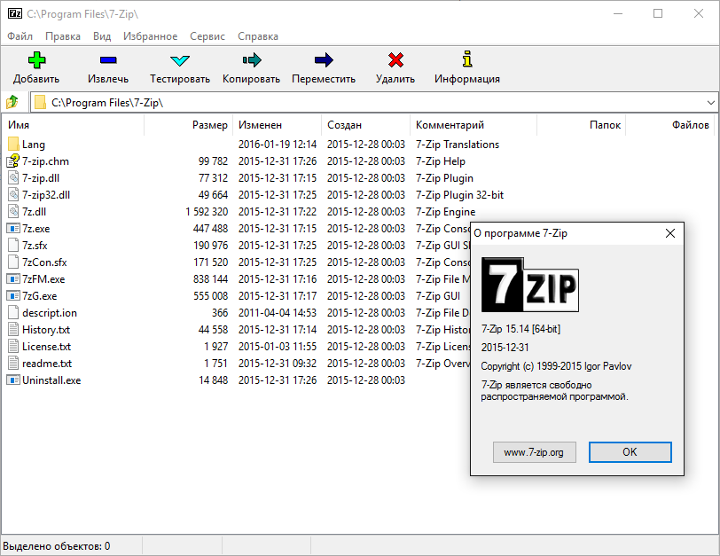Sort by the Файлов column header
Screen dimensions: 720x556
pyautogui.click(x=669, y=125)
